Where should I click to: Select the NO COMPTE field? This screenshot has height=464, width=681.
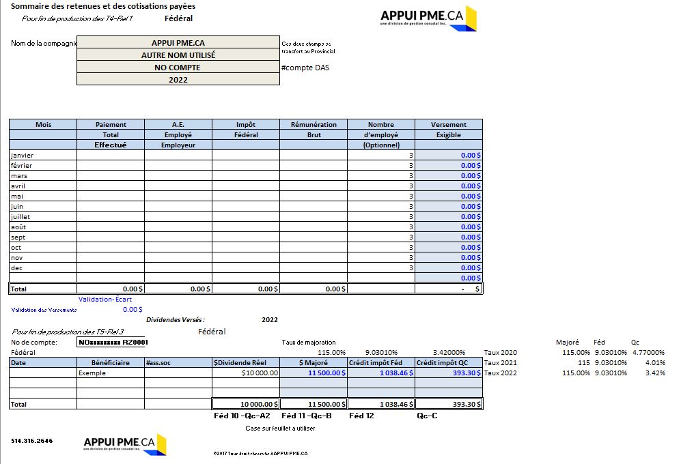tap(178, 68)
